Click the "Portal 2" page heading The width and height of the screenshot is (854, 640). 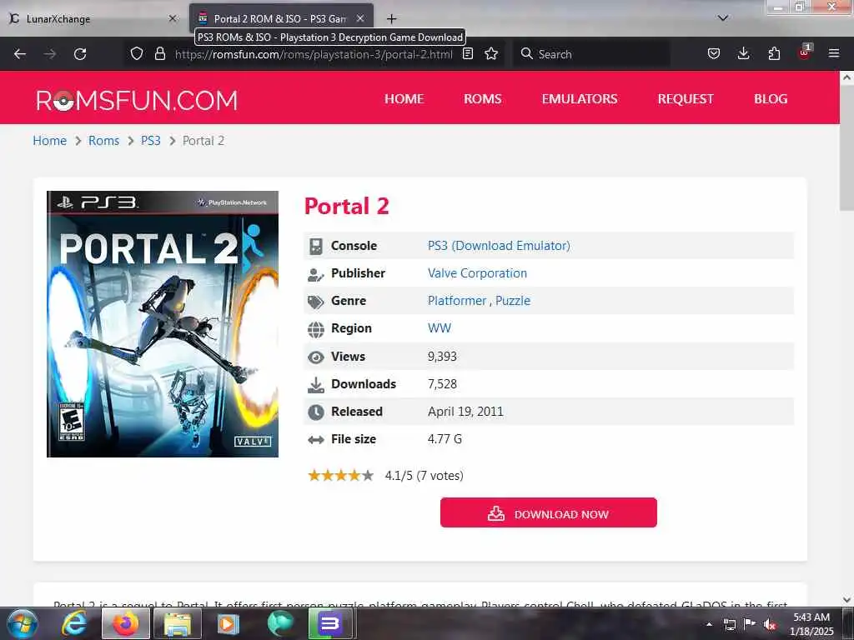tap(346, 207)
